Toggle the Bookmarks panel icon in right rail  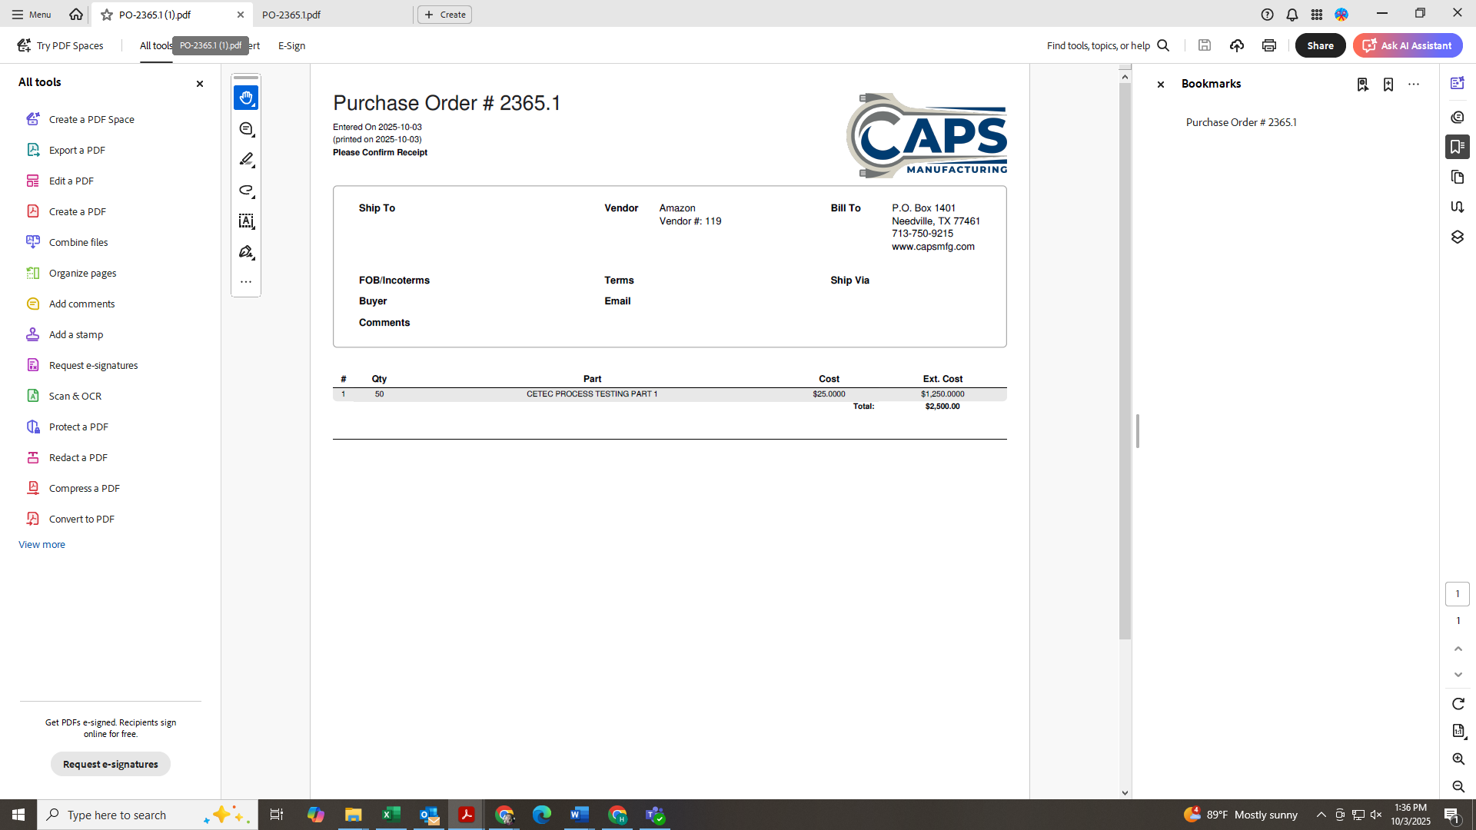(x=1457, y=147)
